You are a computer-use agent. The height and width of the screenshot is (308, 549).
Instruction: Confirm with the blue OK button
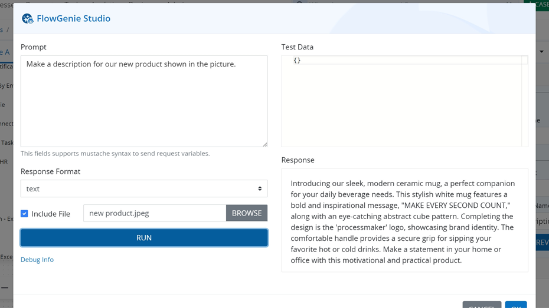point(516,304)
